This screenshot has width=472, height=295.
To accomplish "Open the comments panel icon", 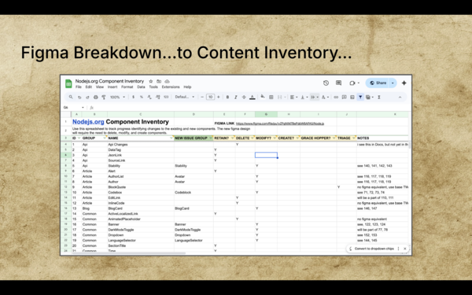I will (x=338, y=83).
